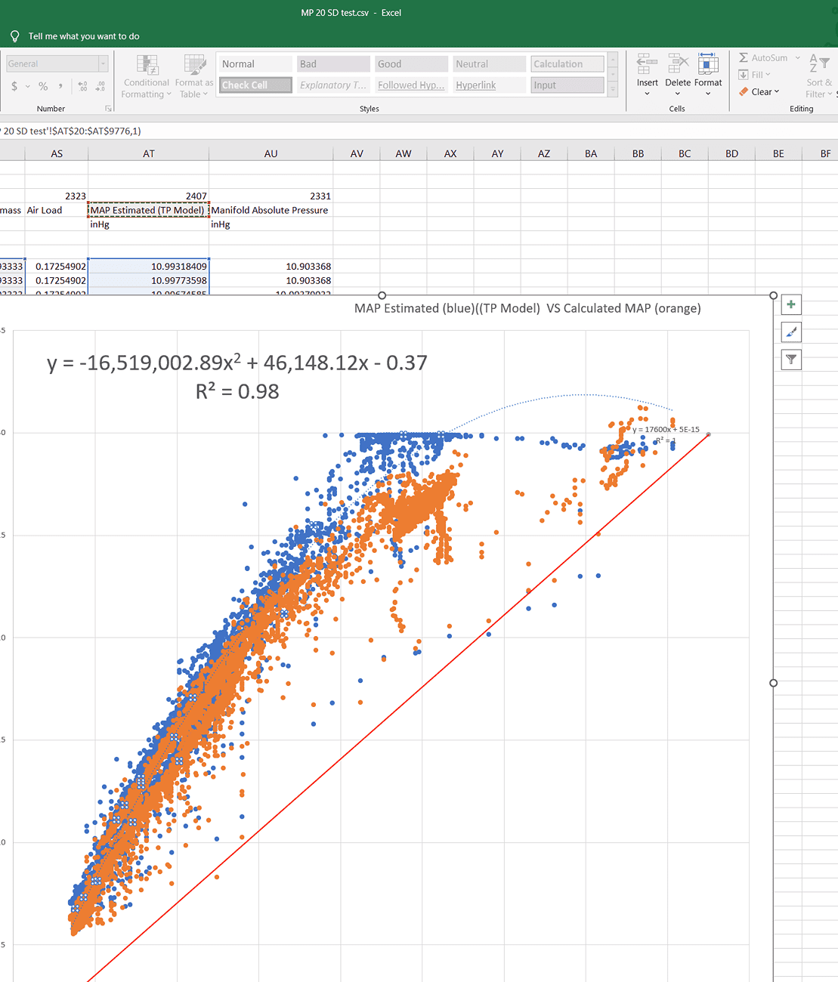Open the AutoSum dropdown arrow

pos(797,58)
